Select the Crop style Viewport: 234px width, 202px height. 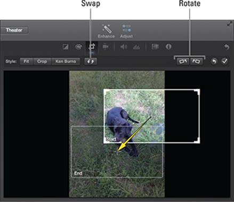42,62
